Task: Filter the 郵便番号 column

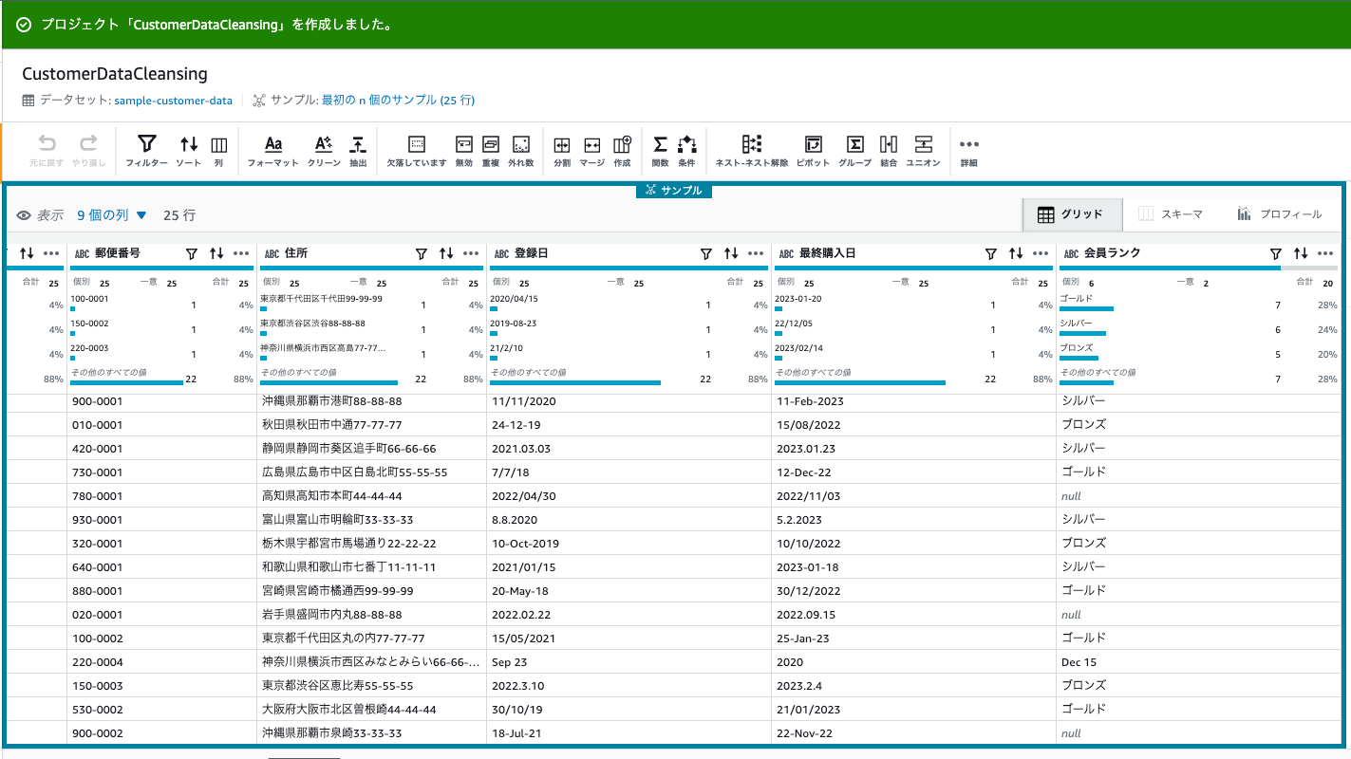Action: 192,253
